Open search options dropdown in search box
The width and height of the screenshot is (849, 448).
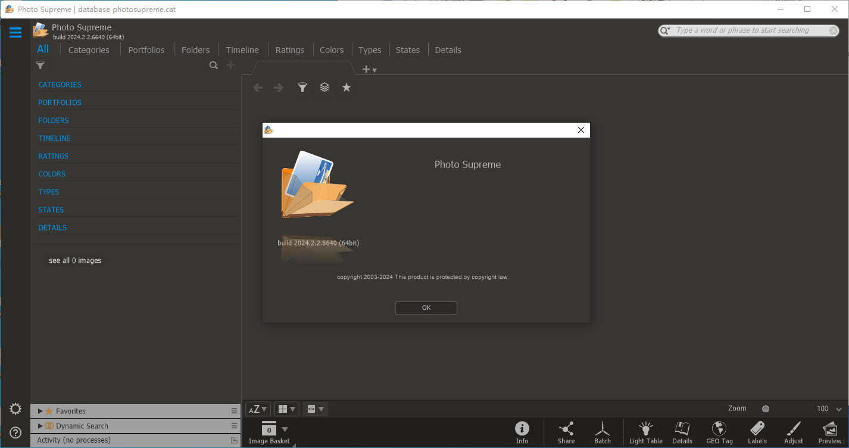(666, 30)
